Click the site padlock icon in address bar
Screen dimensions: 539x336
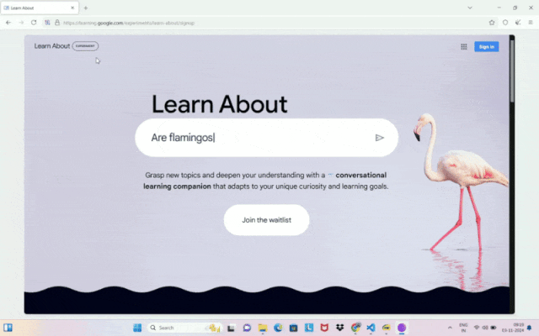coord(57,23)
